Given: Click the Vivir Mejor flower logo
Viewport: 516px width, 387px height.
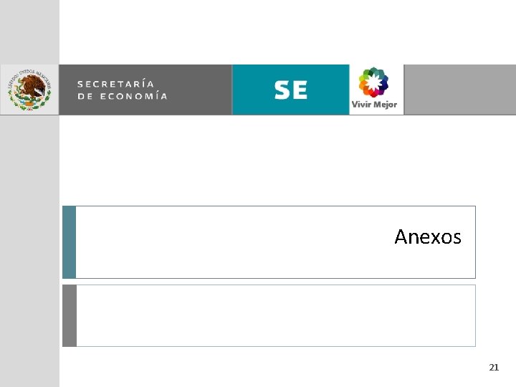Looking at the screenshot, I should point(373,82).
